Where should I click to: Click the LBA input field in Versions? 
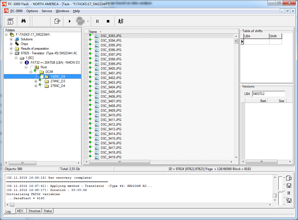[268, 94]
